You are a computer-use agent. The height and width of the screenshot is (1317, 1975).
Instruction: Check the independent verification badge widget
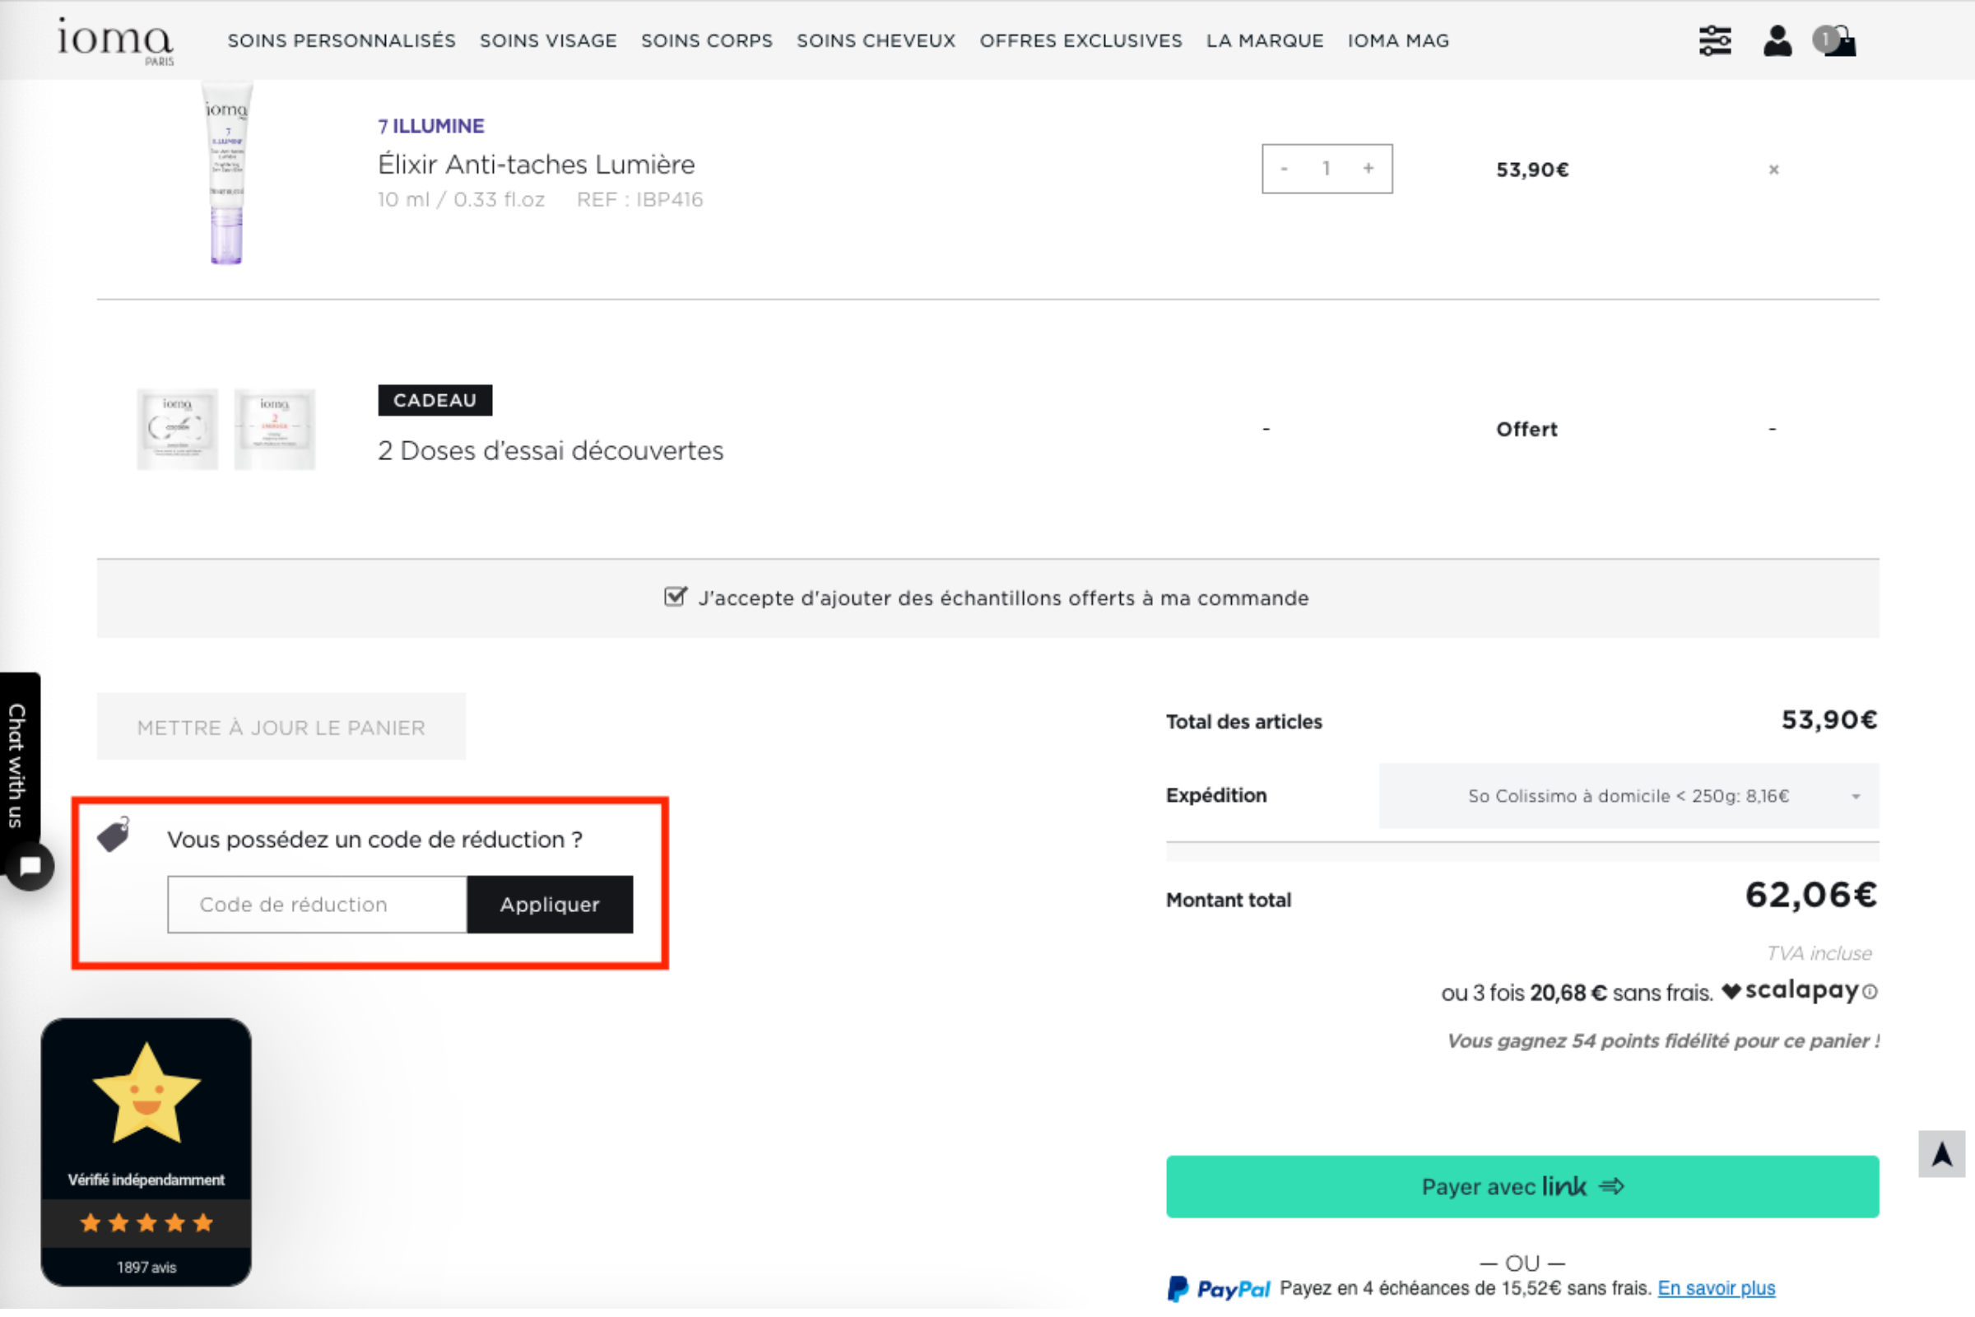click(146, 1147)
